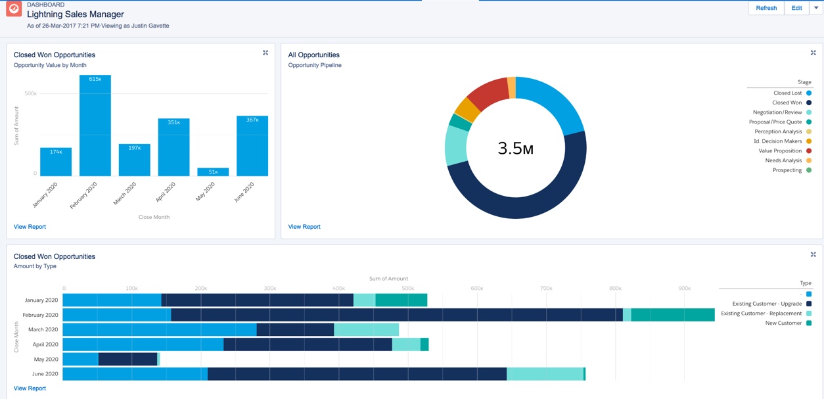Open View Report under the Opportunity Pipeline chart
824x399 pixels.
coord(304,227)
